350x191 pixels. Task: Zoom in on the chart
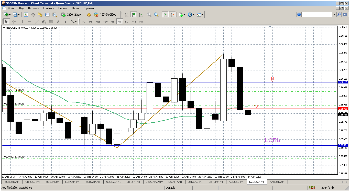[149, 15]
